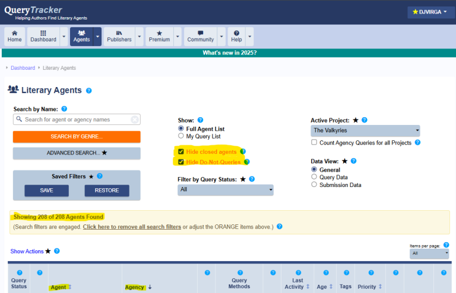Open help icon above Items per page
The image size is (456, 293).
point(446,245)
